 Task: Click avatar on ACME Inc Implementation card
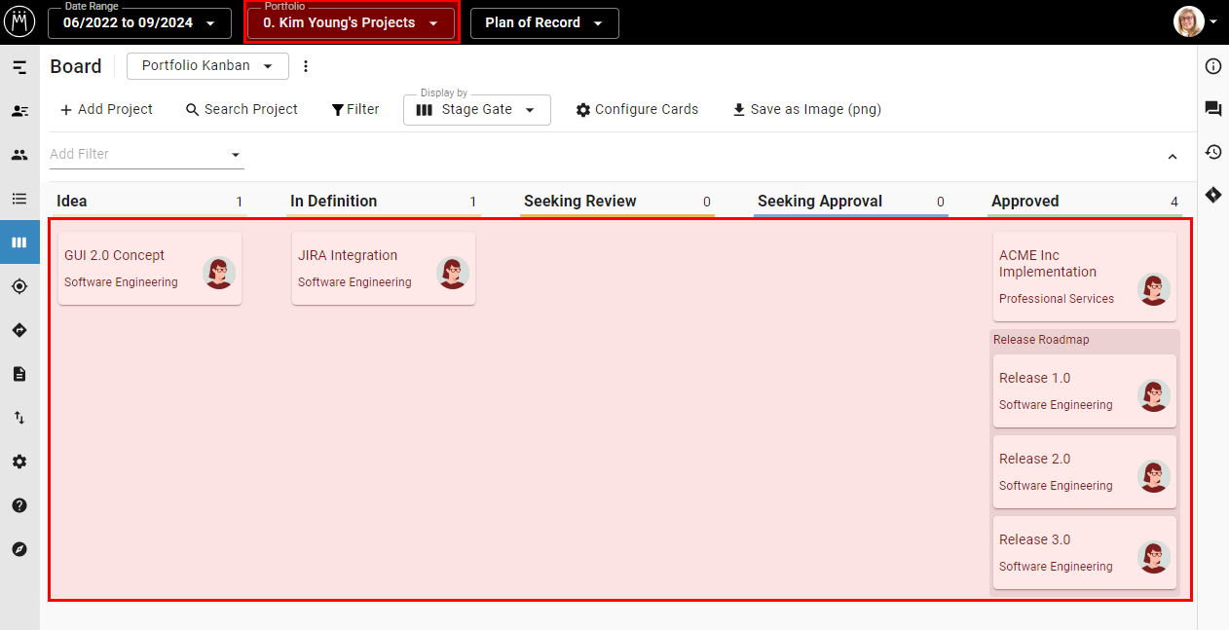coord(1154,289)
